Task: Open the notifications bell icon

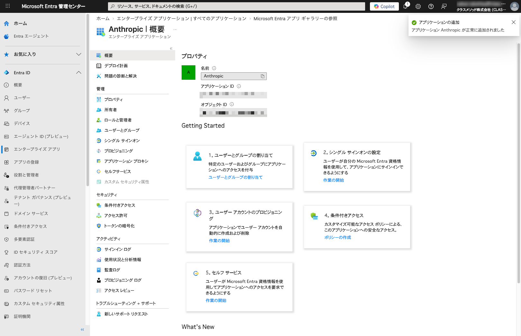Action: point(405,6)
